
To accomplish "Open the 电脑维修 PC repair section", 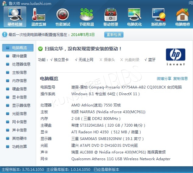I will [x=183, y=17].
